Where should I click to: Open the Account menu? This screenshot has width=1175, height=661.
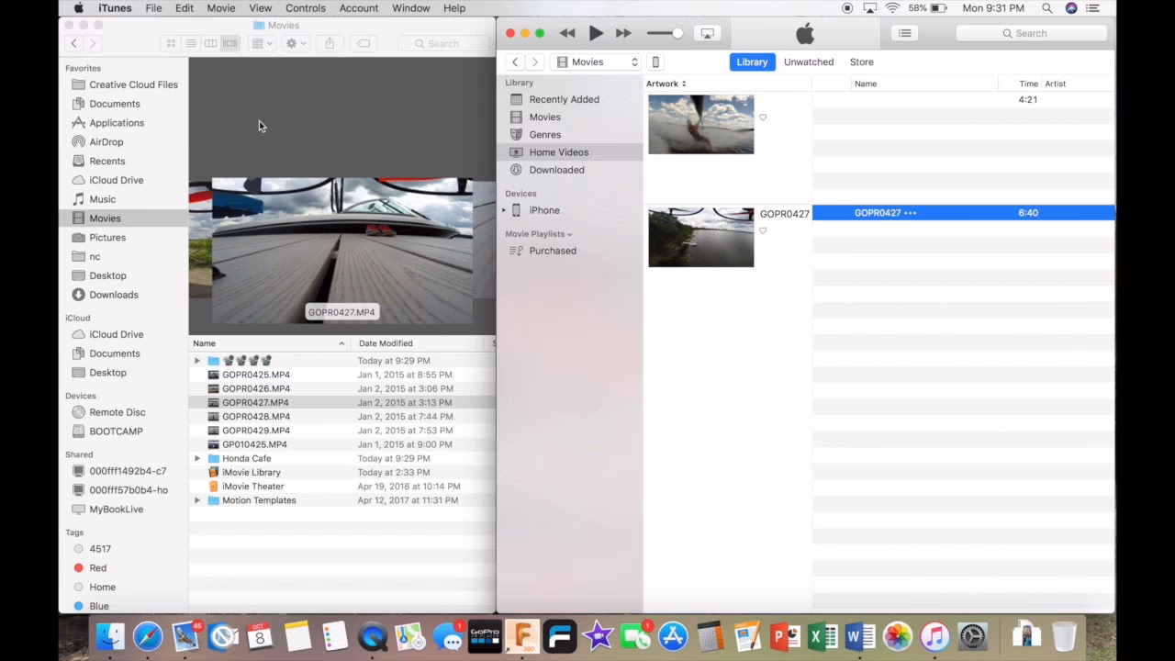pyautogui.click(x=359, y=8)
